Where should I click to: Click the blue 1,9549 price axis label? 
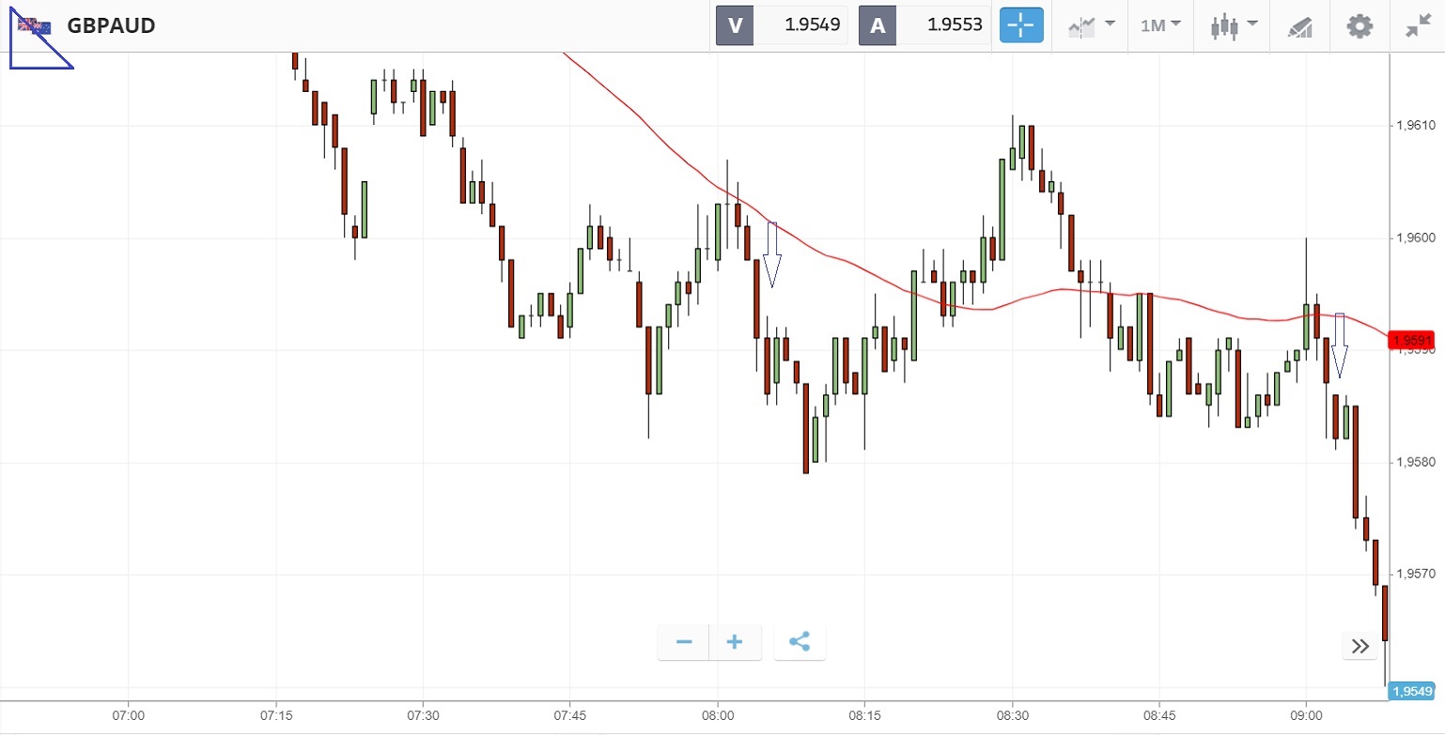coord(1412,692)
